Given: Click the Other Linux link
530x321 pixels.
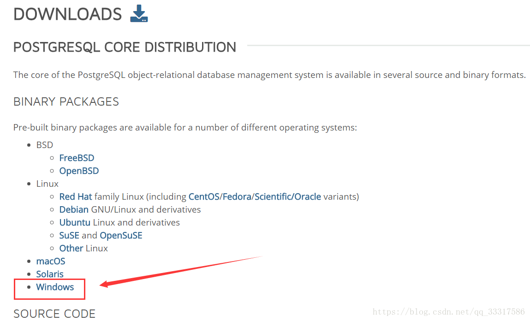Looking at the screenshot, I should 71,248.
